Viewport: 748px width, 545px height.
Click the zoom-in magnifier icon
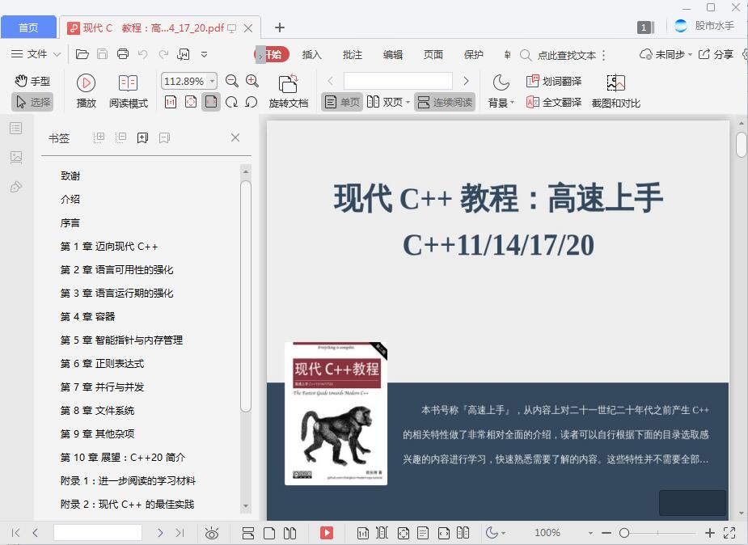pyautogui.click(x=252, y=81)
